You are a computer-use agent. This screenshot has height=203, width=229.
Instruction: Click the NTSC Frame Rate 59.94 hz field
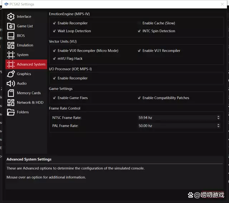pos(179,118)
